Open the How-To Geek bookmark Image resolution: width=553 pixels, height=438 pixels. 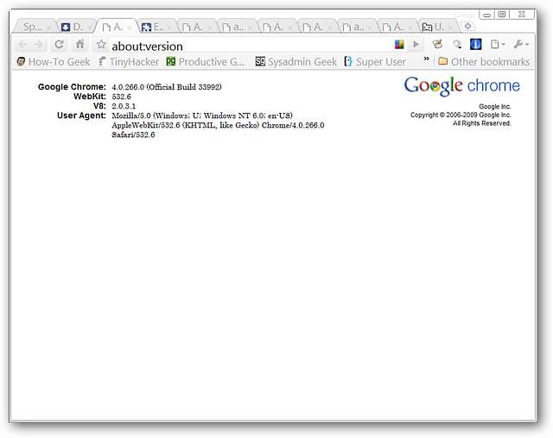coord(54,62)
